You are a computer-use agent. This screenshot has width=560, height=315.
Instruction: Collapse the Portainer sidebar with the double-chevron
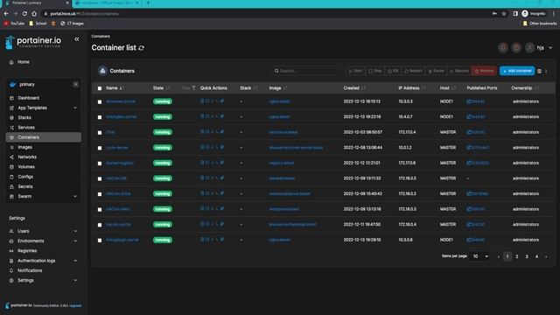click(77, 39)
